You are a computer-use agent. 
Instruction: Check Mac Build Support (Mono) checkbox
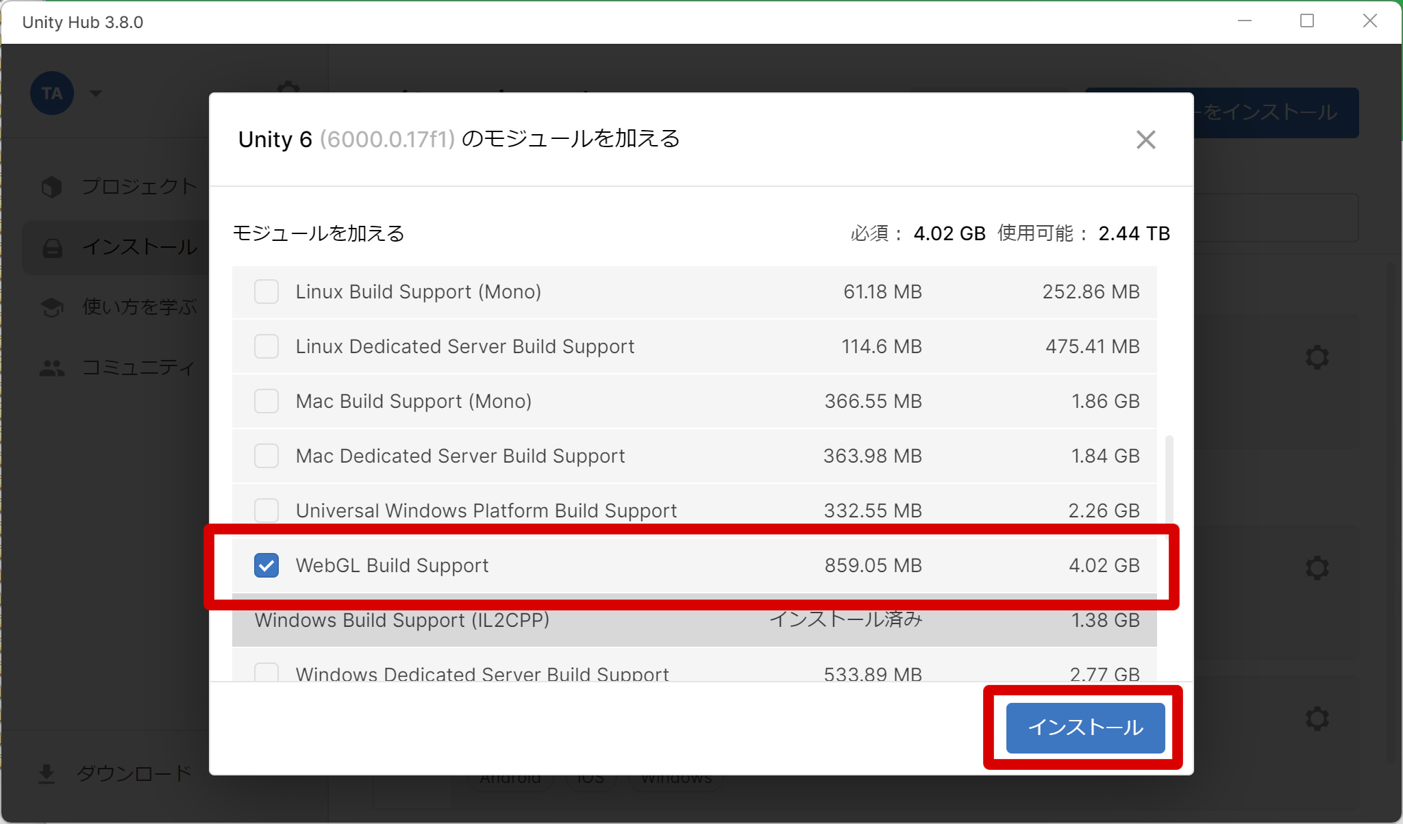(x=266, y=401)
